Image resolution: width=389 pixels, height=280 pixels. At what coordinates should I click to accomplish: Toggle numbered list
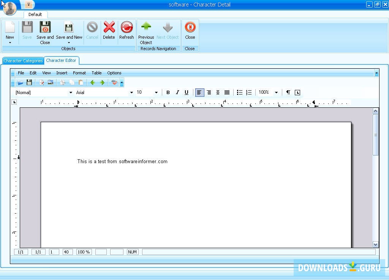[x=248, y=93]
